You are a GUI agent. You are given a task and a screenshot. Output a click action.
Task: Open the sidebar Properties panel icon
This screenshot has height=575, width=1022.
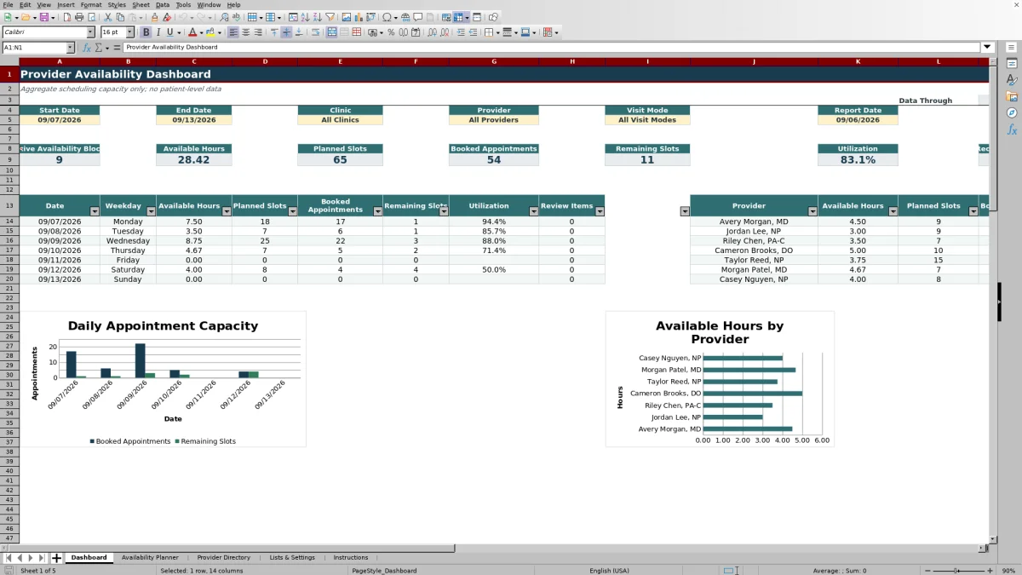coord(1012,64)
